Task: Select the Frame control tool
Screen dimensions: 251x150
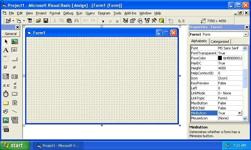Action: click(x=6, y=59)
